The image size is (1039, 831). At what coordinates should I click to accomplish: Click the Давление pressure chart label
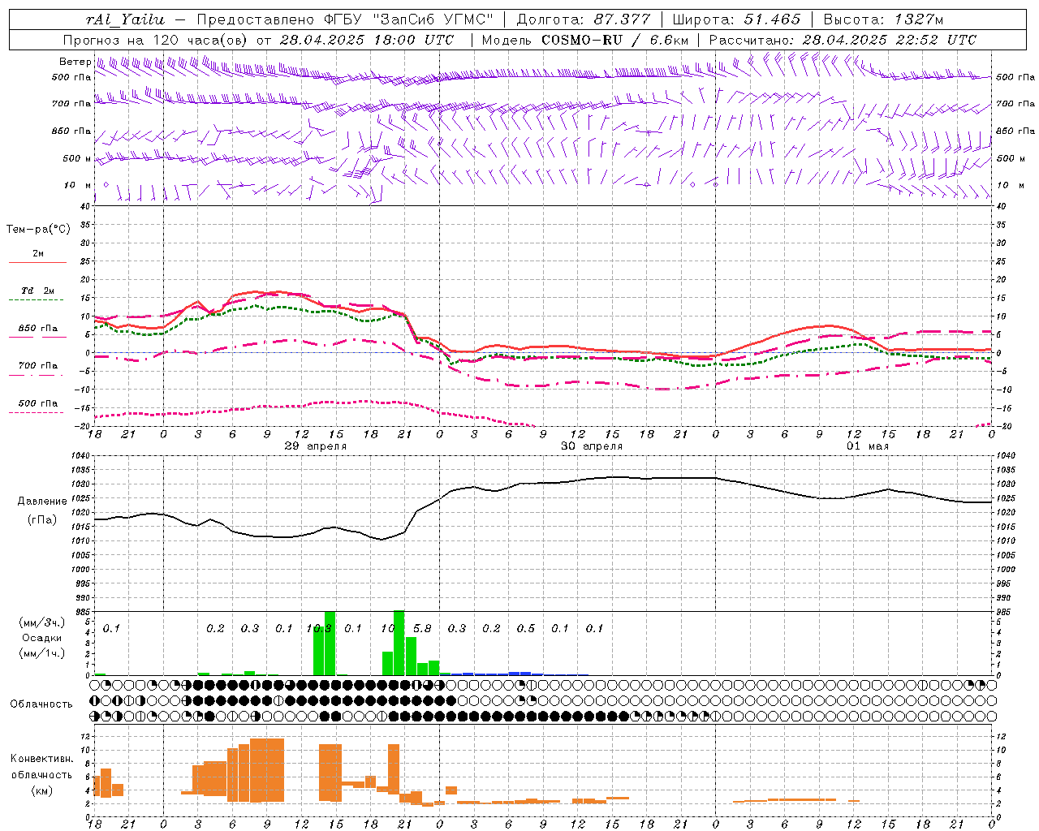click(42, 502)
